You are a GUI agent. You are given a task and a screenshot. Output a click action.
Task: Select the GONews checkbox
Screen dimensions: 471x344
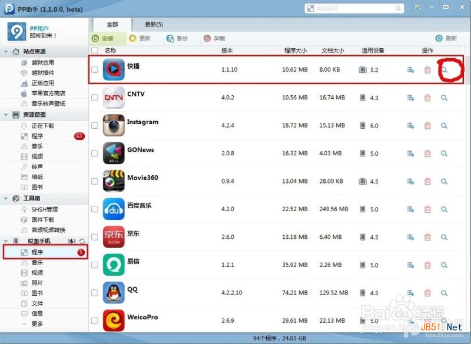tap(95, 153)
